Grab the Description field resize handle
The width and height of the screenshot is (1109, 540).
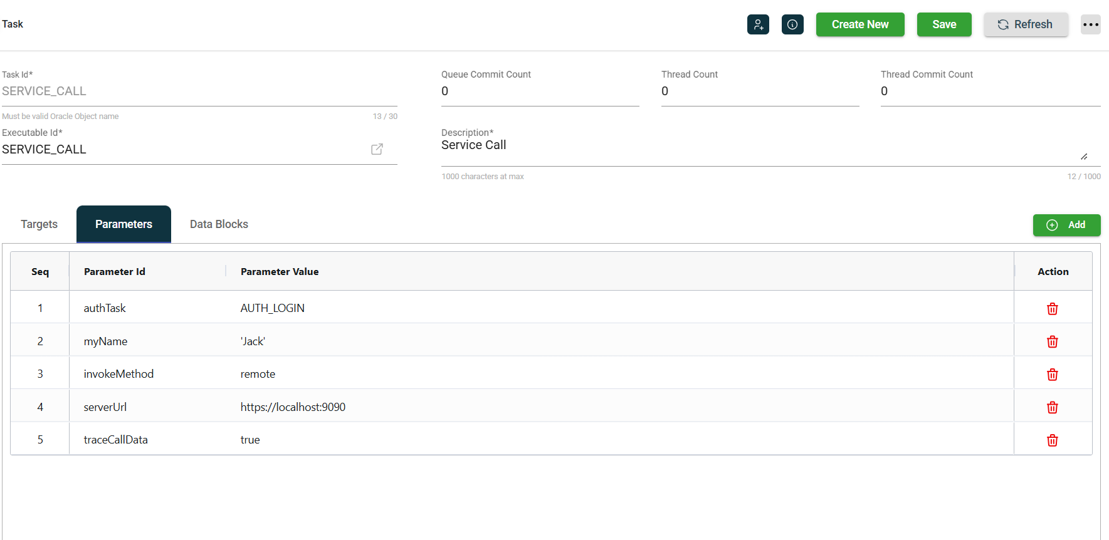1084,157
